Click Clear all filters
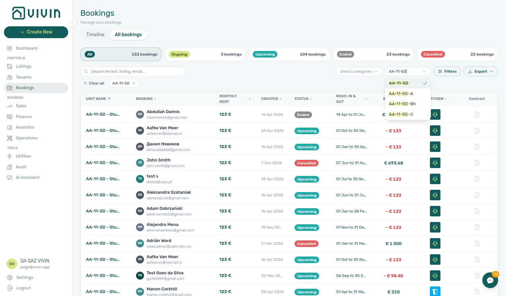Screen dimensions: 506x296 tap(94, 83)
